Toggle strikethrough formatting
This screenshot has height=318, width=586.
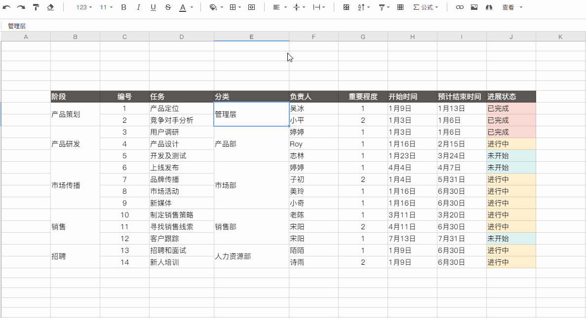[x=167, y=7]
